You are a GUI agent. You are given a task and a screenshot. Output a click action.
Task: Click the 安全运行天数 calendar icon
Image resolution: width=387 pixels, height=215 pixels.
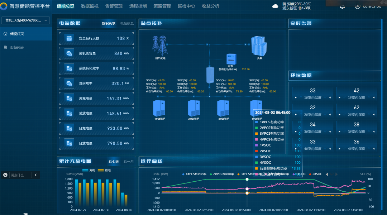[69, 38]
